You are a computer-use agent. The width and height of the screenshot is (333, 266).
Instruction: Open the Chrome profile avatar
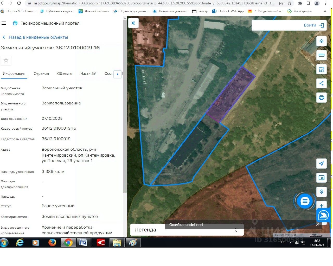tap(317, 3)
